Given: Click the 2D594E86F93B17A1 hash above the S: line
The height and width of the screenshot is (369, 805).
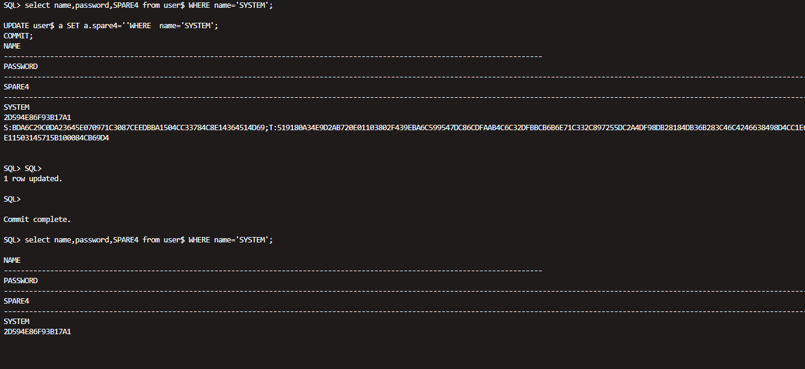Looking at the screenshot, I should pos(37,118).
